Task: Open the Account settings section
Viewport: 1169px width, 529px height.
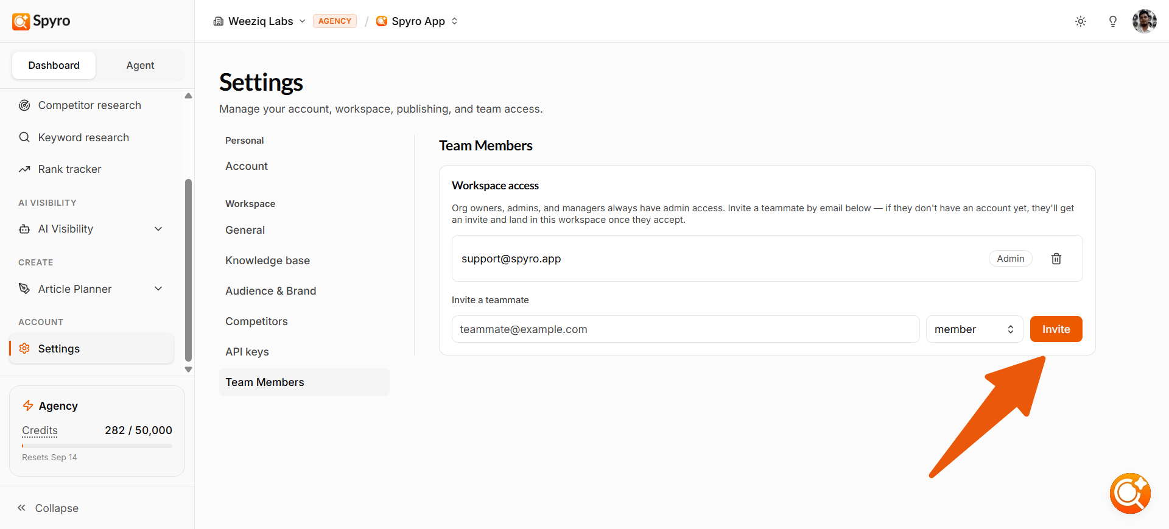Action: pos(247,166)
